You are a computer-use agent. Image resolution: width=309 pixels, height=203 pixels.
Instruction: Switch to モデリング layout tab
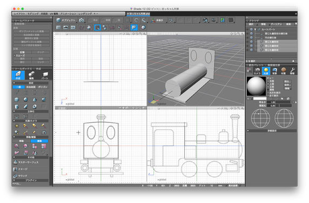pyautogui.click(x=33, y=14)
